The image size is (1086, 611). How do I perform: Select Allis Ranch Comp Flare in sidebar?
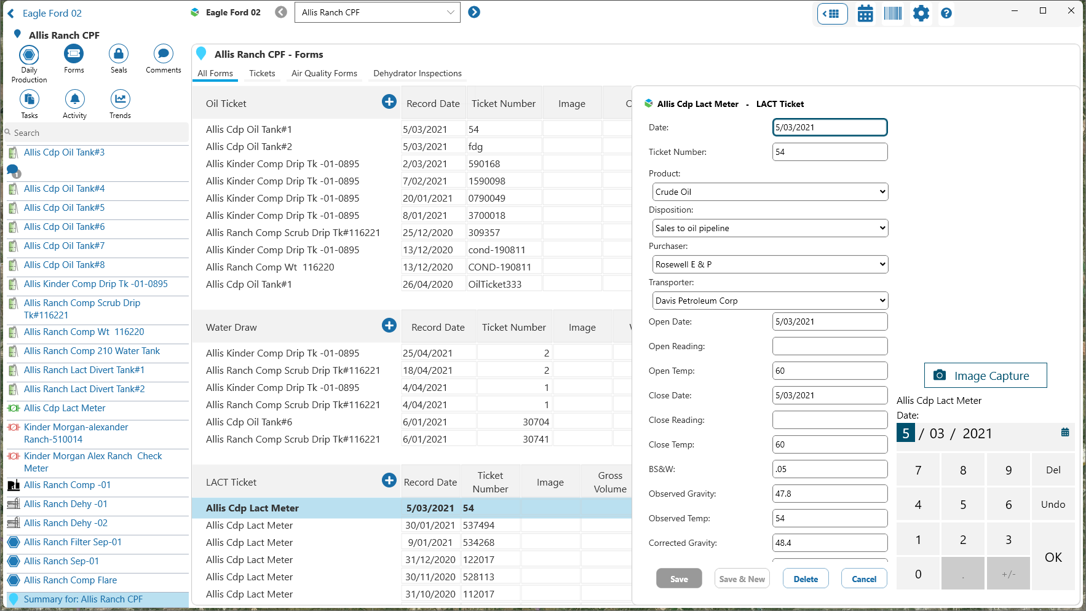(x=70, y=580)
